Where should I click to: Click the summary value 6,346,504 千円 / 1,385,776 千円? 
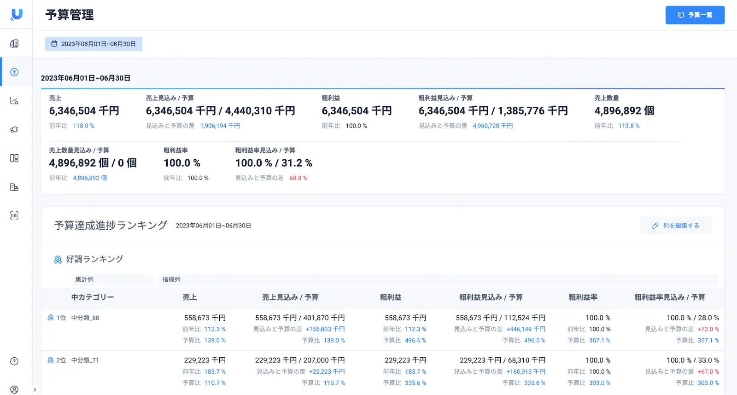click(493, 111)
